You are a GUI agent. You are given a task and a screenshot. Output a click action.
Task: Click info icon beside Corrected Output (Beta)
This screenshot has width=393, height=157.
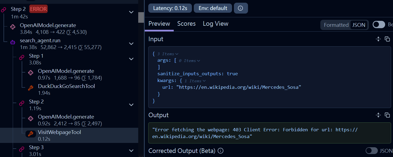point(221,151)
